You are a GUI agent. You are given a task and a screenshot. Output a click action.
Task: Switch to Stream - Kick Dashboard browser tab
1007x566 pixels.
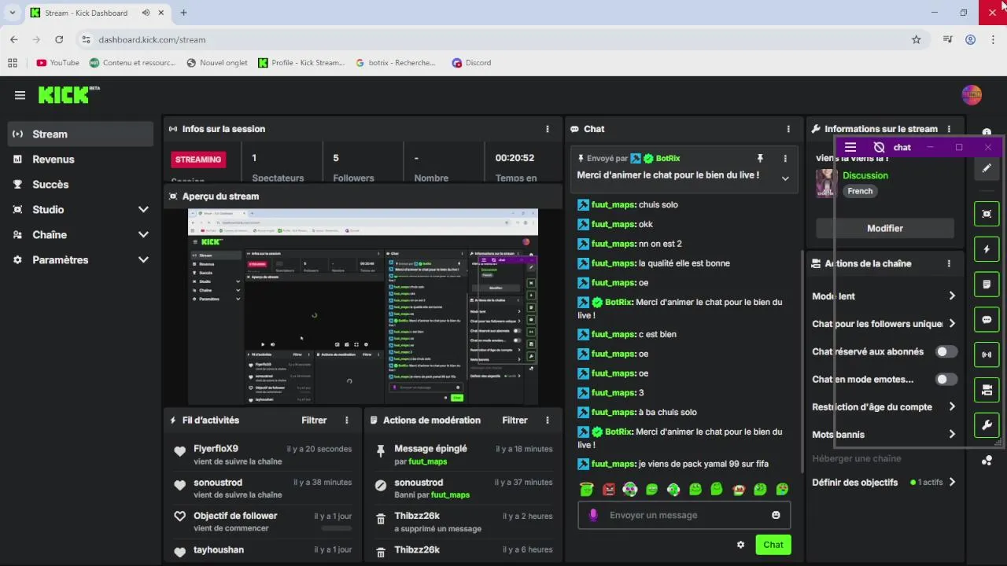(x=96, y=13)
